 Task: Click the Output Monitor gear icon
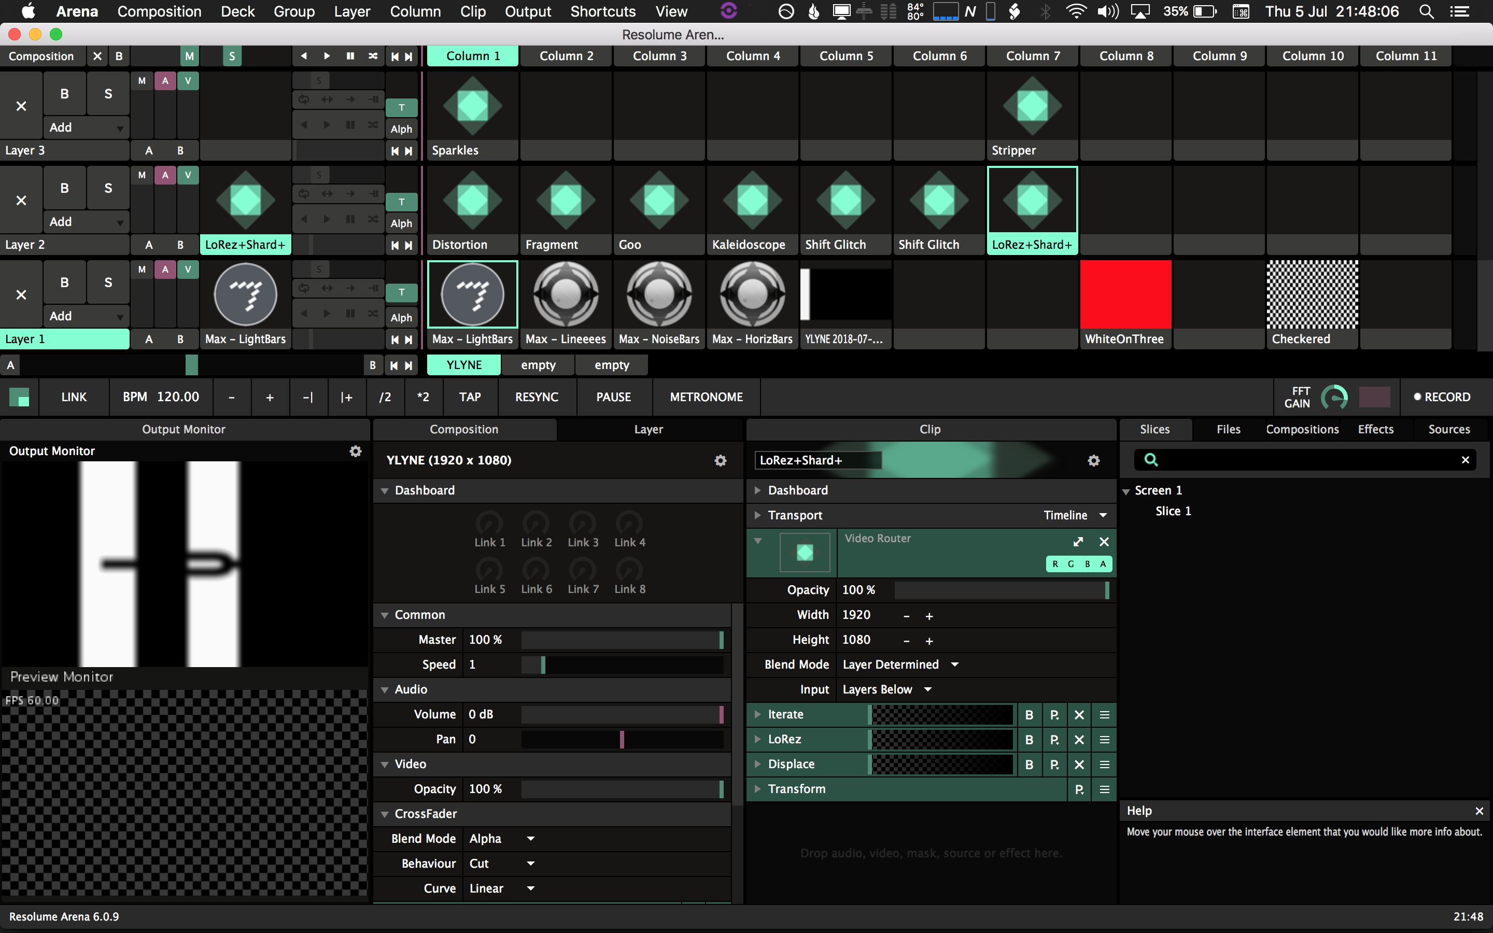click(355, 451)
